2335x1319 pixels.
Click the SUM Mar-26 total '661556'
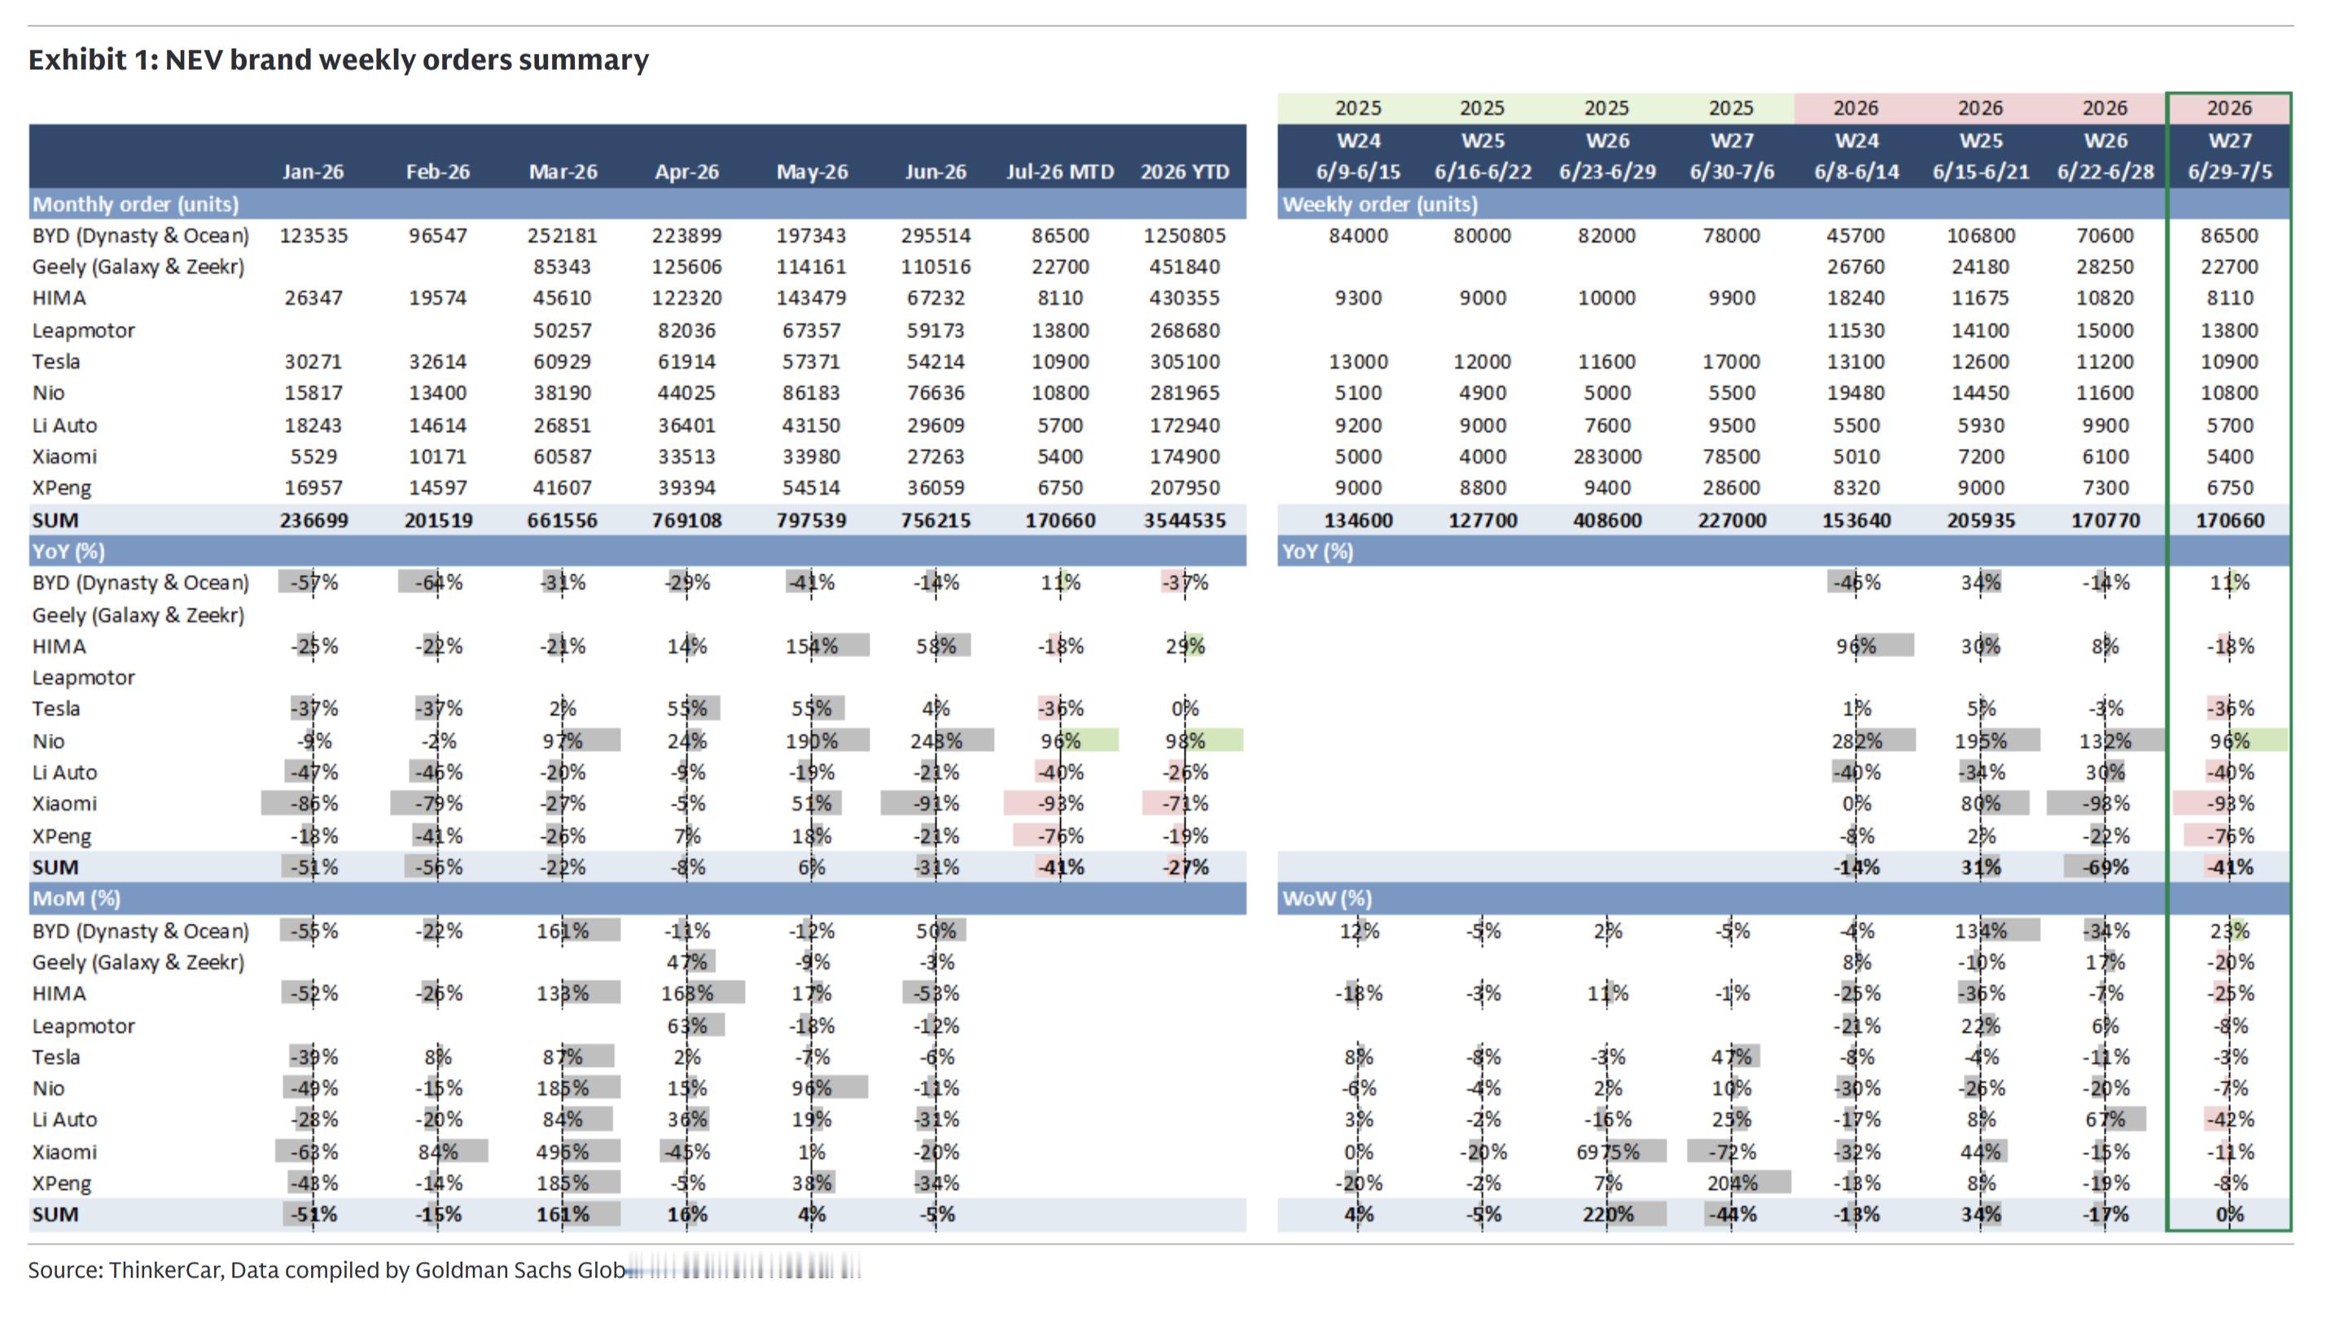coord(563,520)
